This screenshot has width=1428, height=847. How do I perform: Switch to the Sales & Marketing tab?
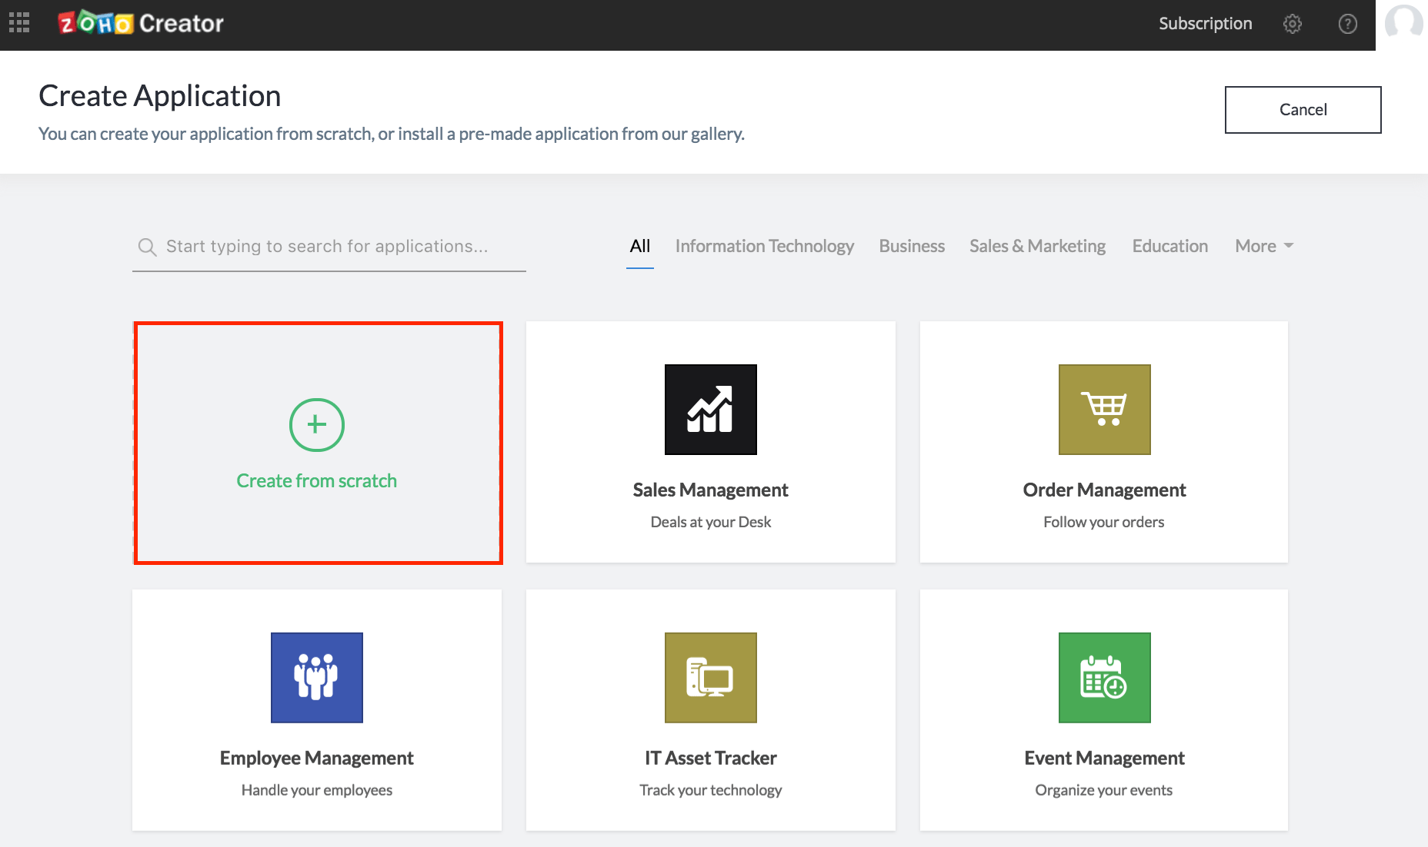coord(1037,246)
